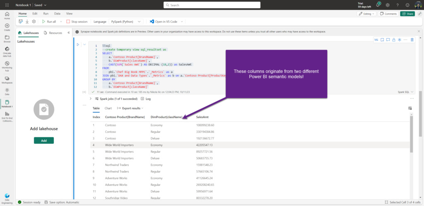Viewport: 424px width, 206px height.
Task: Open the VS Code options dropdown arrow
Action: (182, 22)
